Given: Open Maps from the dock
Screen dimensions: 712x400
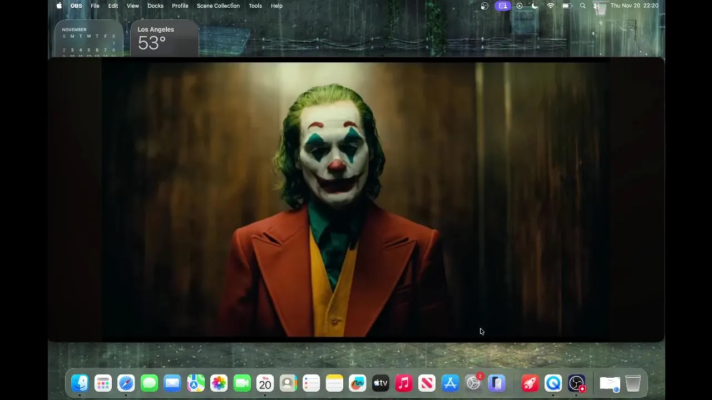Looking at the screenshot, I should (196, 383).
